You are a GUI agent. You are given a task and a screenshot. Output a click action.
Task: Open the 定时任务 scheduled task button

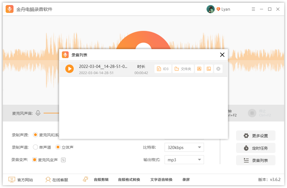pyautogui.click(x=255, y=148)
